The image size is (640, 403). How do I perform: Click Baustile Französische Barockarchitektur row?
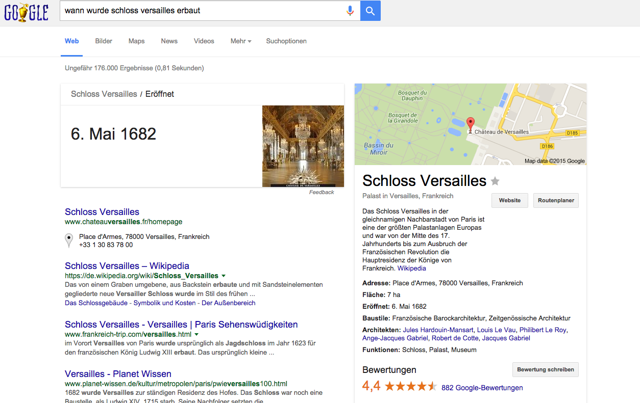[x=466, y=318]
